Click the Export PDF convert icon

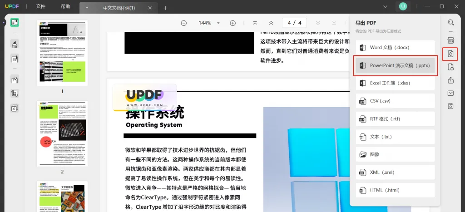tap(451, 54)
